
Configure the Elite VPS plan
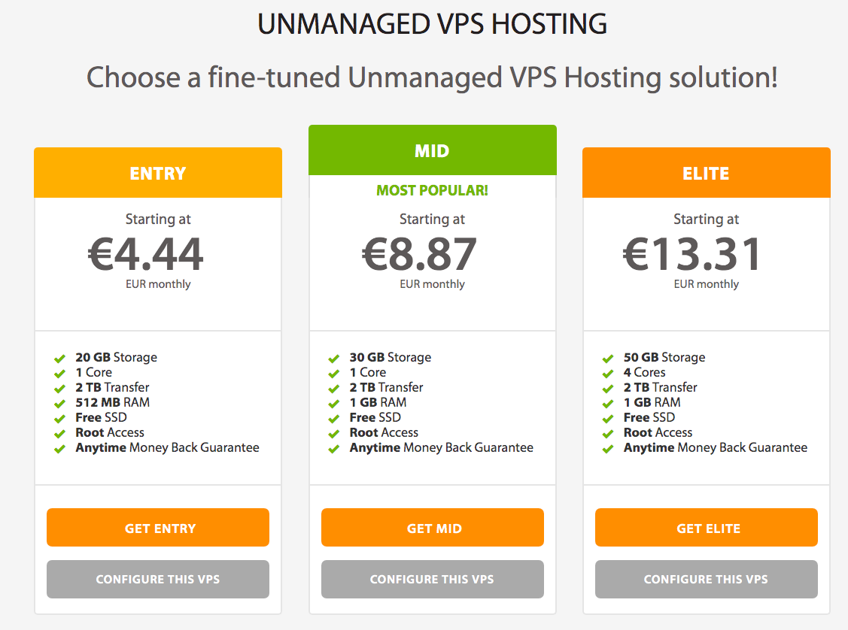point(707,579)
